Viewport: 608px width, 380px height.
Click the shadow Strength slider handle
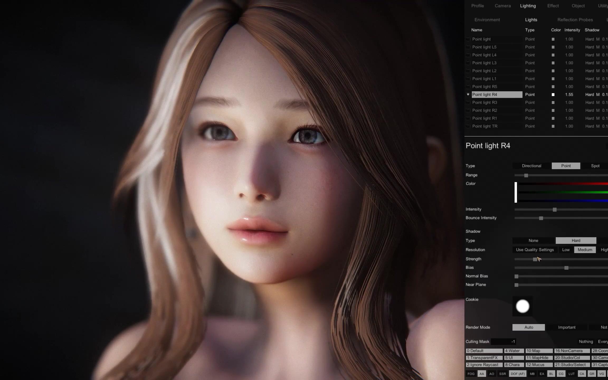pos(535,259)
